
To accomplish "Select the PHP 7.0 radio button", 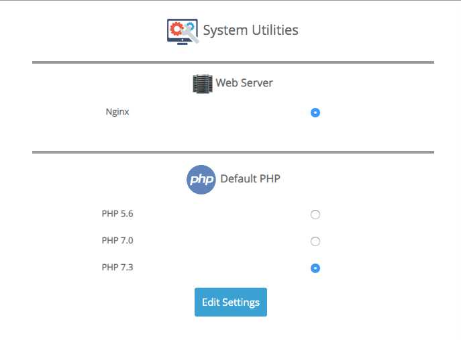I will 315,241.
